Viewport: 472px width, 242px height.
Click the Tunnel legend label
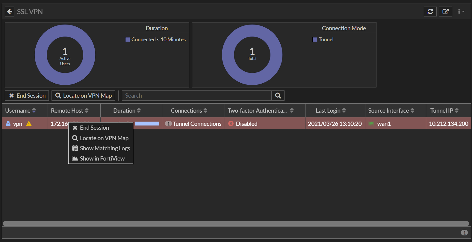(326, 40)
